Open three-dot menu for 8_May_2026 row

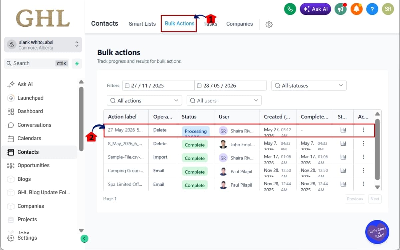pos(363,143)
